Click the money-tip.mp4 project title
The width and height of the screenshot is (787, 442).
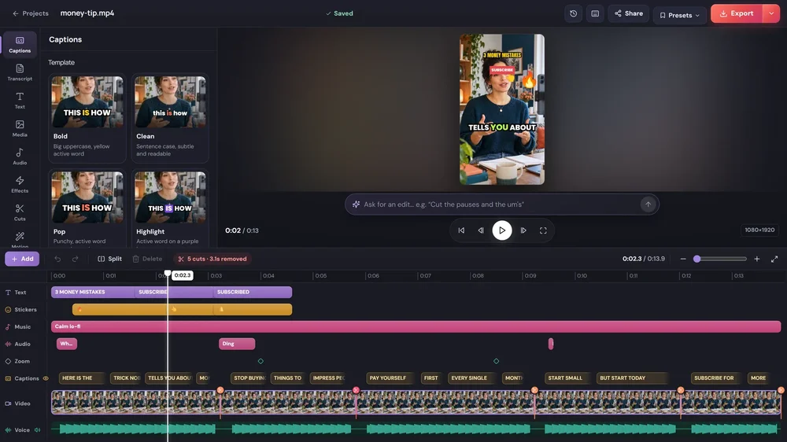point(87,13)
